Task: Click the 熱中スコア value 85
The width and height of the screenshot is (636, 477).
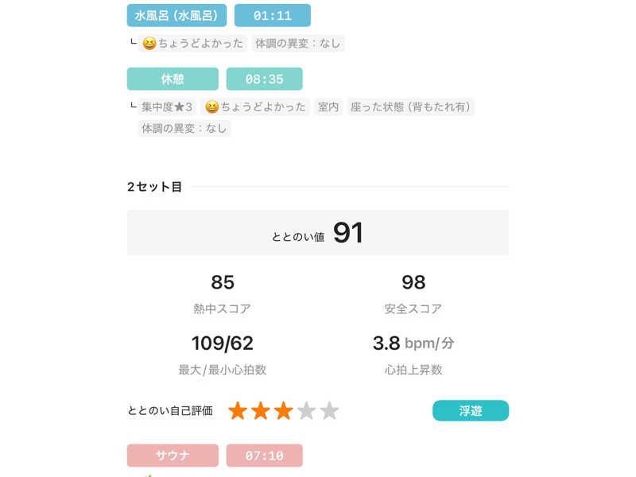Action: [223, 282]
